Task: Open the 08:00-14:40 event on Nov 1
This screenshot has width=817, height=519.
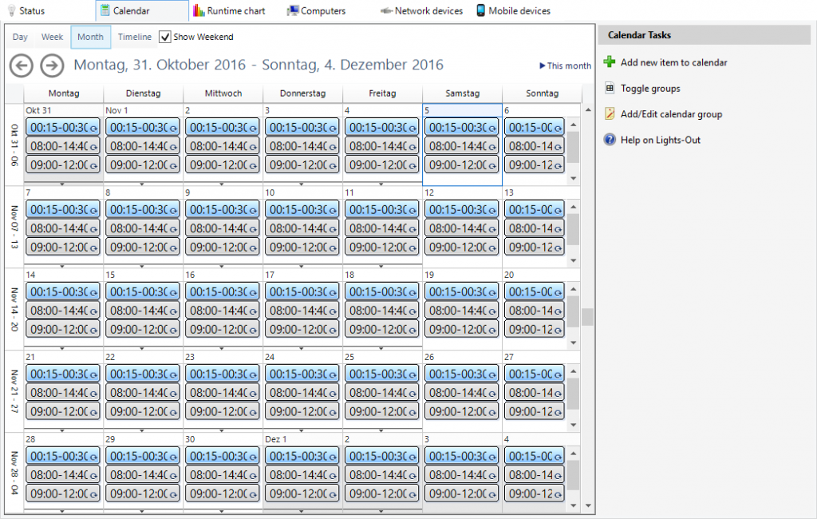Action: [142, 146]
